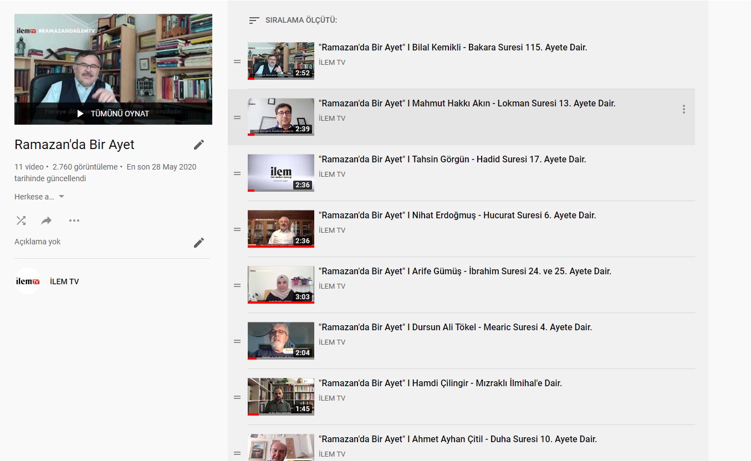This screenshot has width=751, height=461.
Task: Click the drag handle of Dursun Ali Tökel video
Action: click(237, 341)
